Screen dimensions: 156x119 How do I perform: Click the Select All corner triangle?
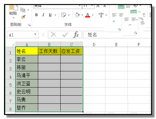click(x=13, y=44)
